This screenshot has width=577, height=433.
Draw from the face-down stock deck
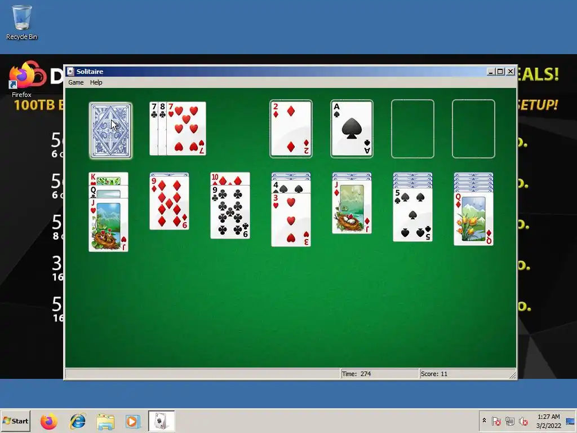[x=110, y=131]
